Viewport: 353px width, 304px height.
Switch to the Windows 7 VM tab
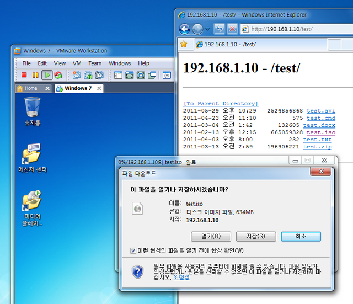(78, 88)
